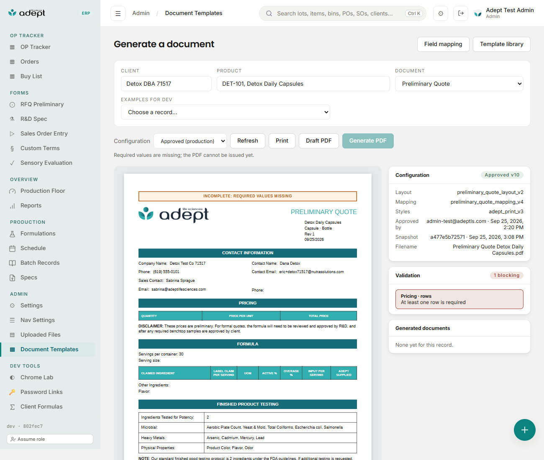544x460 pixels.
Task: Click the theme settings sun icon
Action: click(441, 13)
